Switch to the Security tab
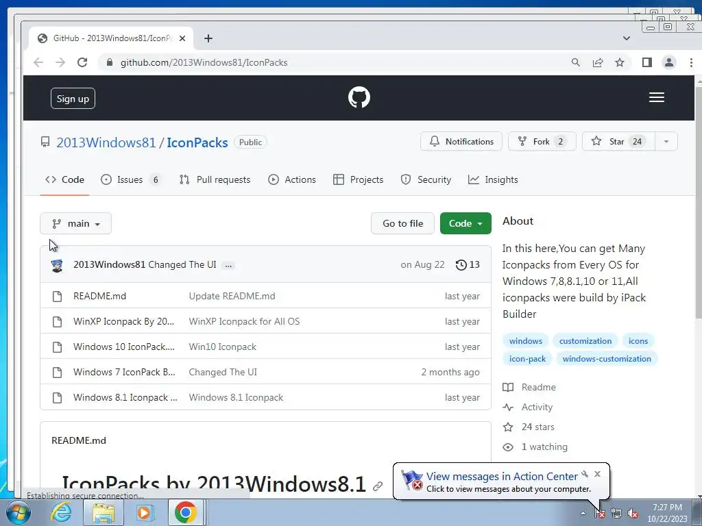This screenshot has width=702, height=526. click(x=426, y=180)
